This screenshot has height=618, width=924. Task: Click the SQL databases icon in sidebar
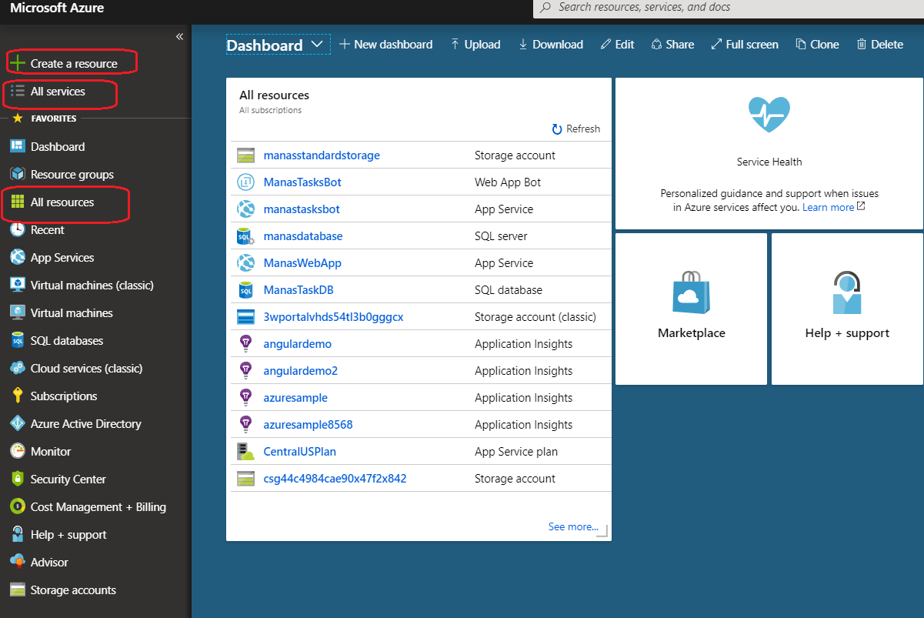click(18, 340)
